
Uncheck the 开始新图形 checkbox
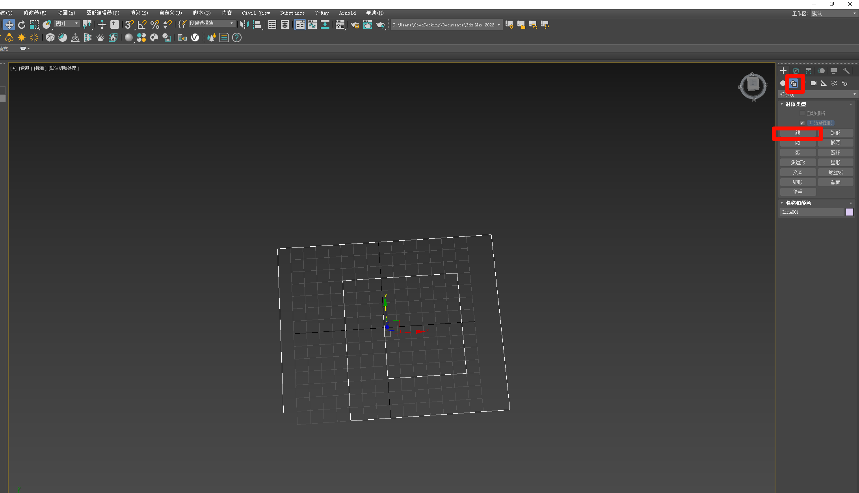802,123
